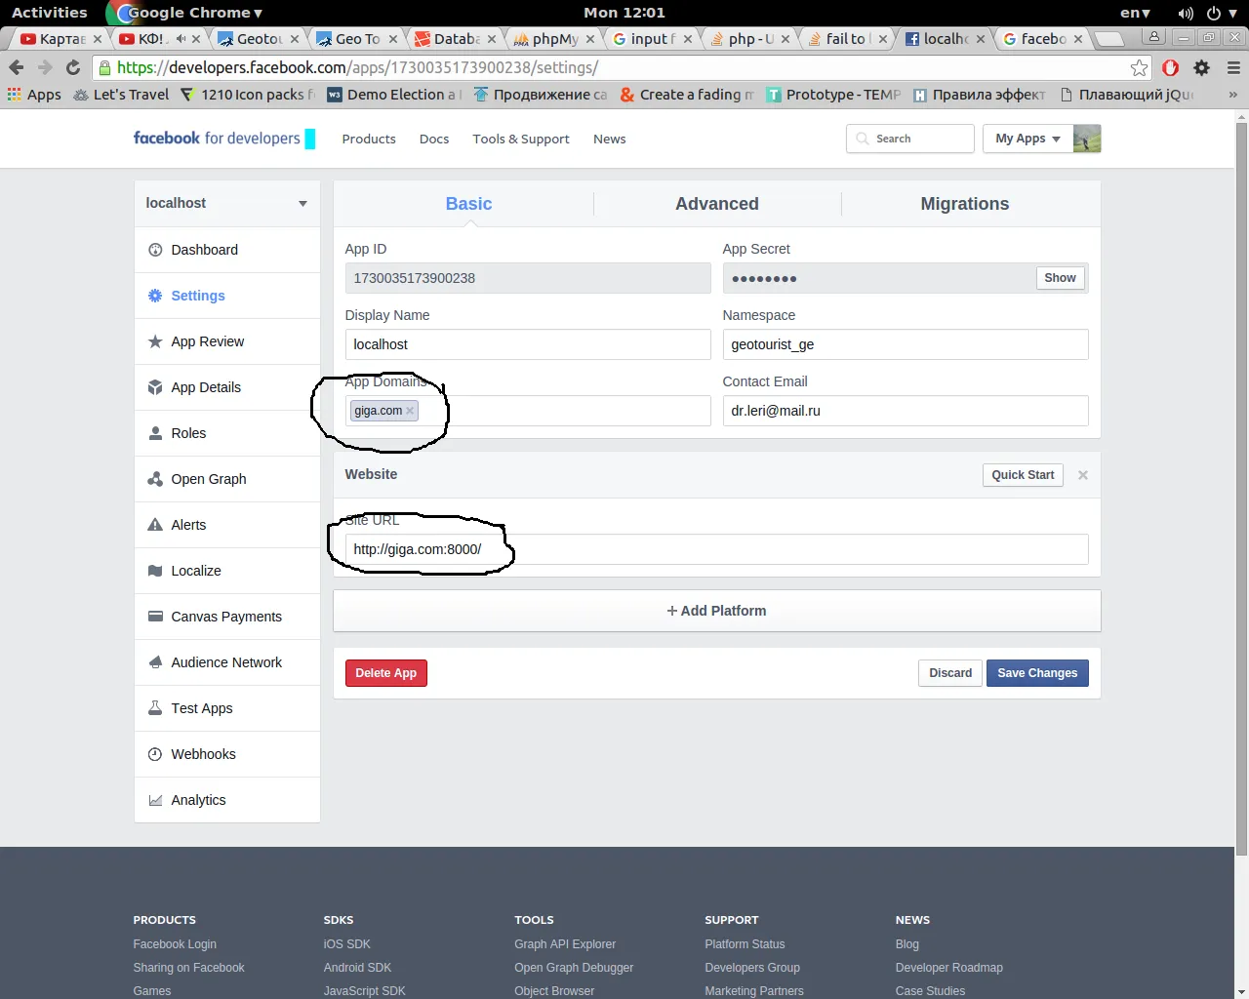Open the Facebook Login footer link
The height and width of the screenshot is (999, 1249).
point(175,944)
